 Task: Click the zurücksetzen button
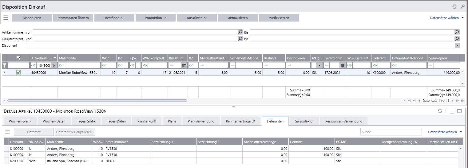tap(279, 18)
